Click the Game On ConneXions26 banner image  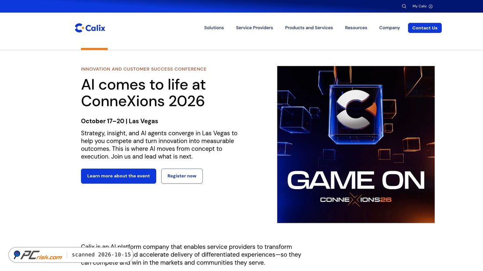coord(356,144)
